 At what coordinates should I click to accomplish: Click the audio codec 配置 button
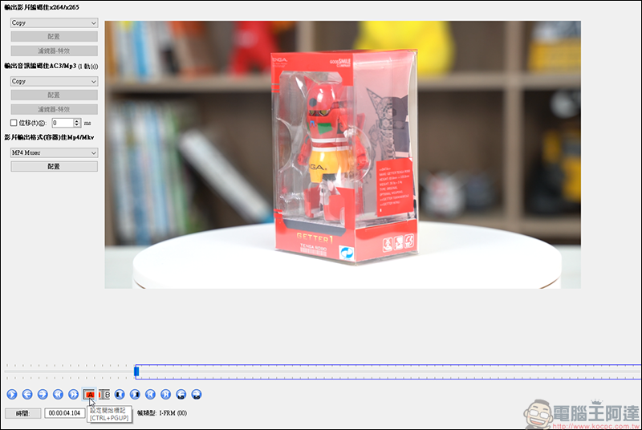pos(54,95)
